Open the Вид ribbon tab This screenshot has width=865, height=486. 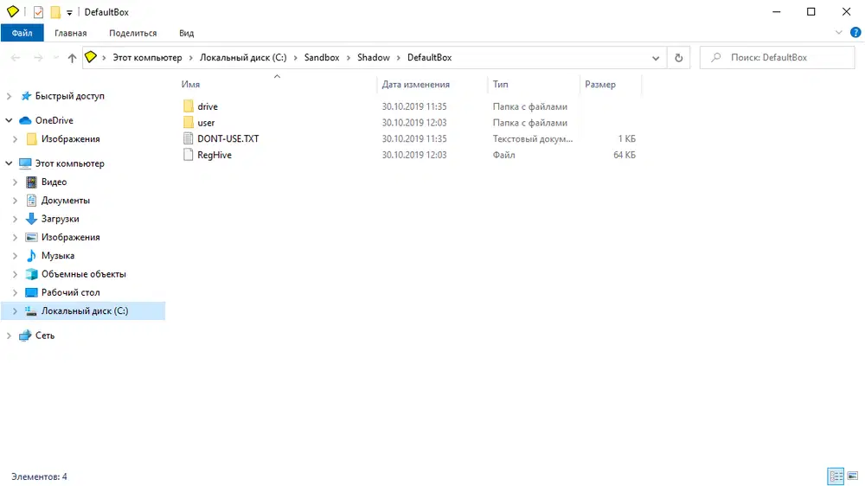coord(187,33)
